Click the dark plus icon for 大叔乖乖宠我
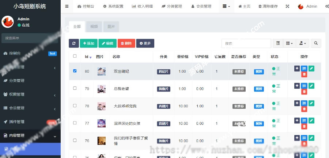 (x=297, y=103)
